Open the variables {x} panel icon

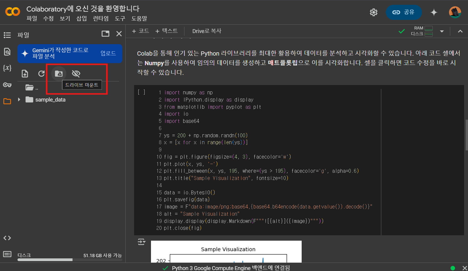coord(7,68)
